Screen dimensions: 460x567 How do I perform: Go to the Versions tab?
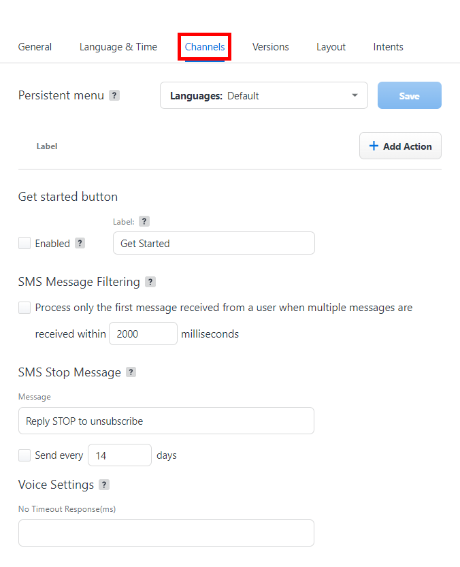[270, 47]
